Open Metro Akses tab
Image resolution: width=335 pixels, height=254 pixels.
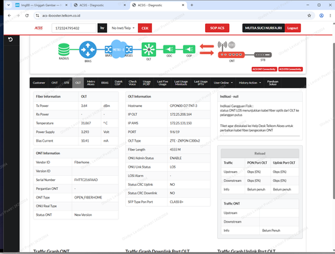(90, 83)
